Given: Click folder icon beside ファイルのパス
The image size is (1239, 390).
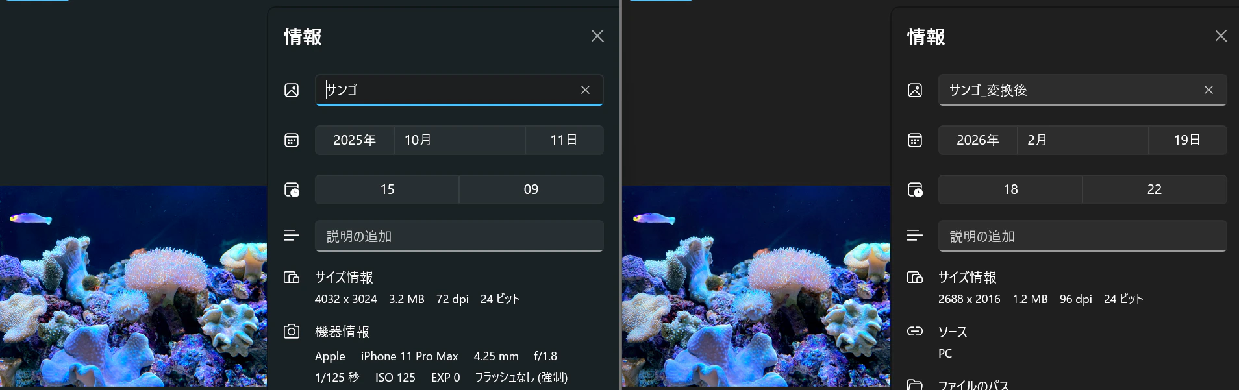Looking at the screenshot, I should tap(915, 385).
